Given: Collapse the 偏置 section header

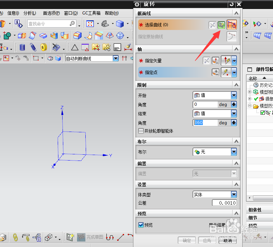Looking at the screenshot, I should 236,163.
